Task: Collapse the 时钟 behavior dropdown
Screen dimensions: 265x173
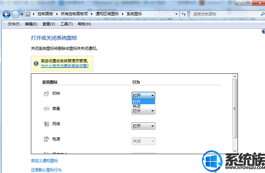Action: point(143,95)
